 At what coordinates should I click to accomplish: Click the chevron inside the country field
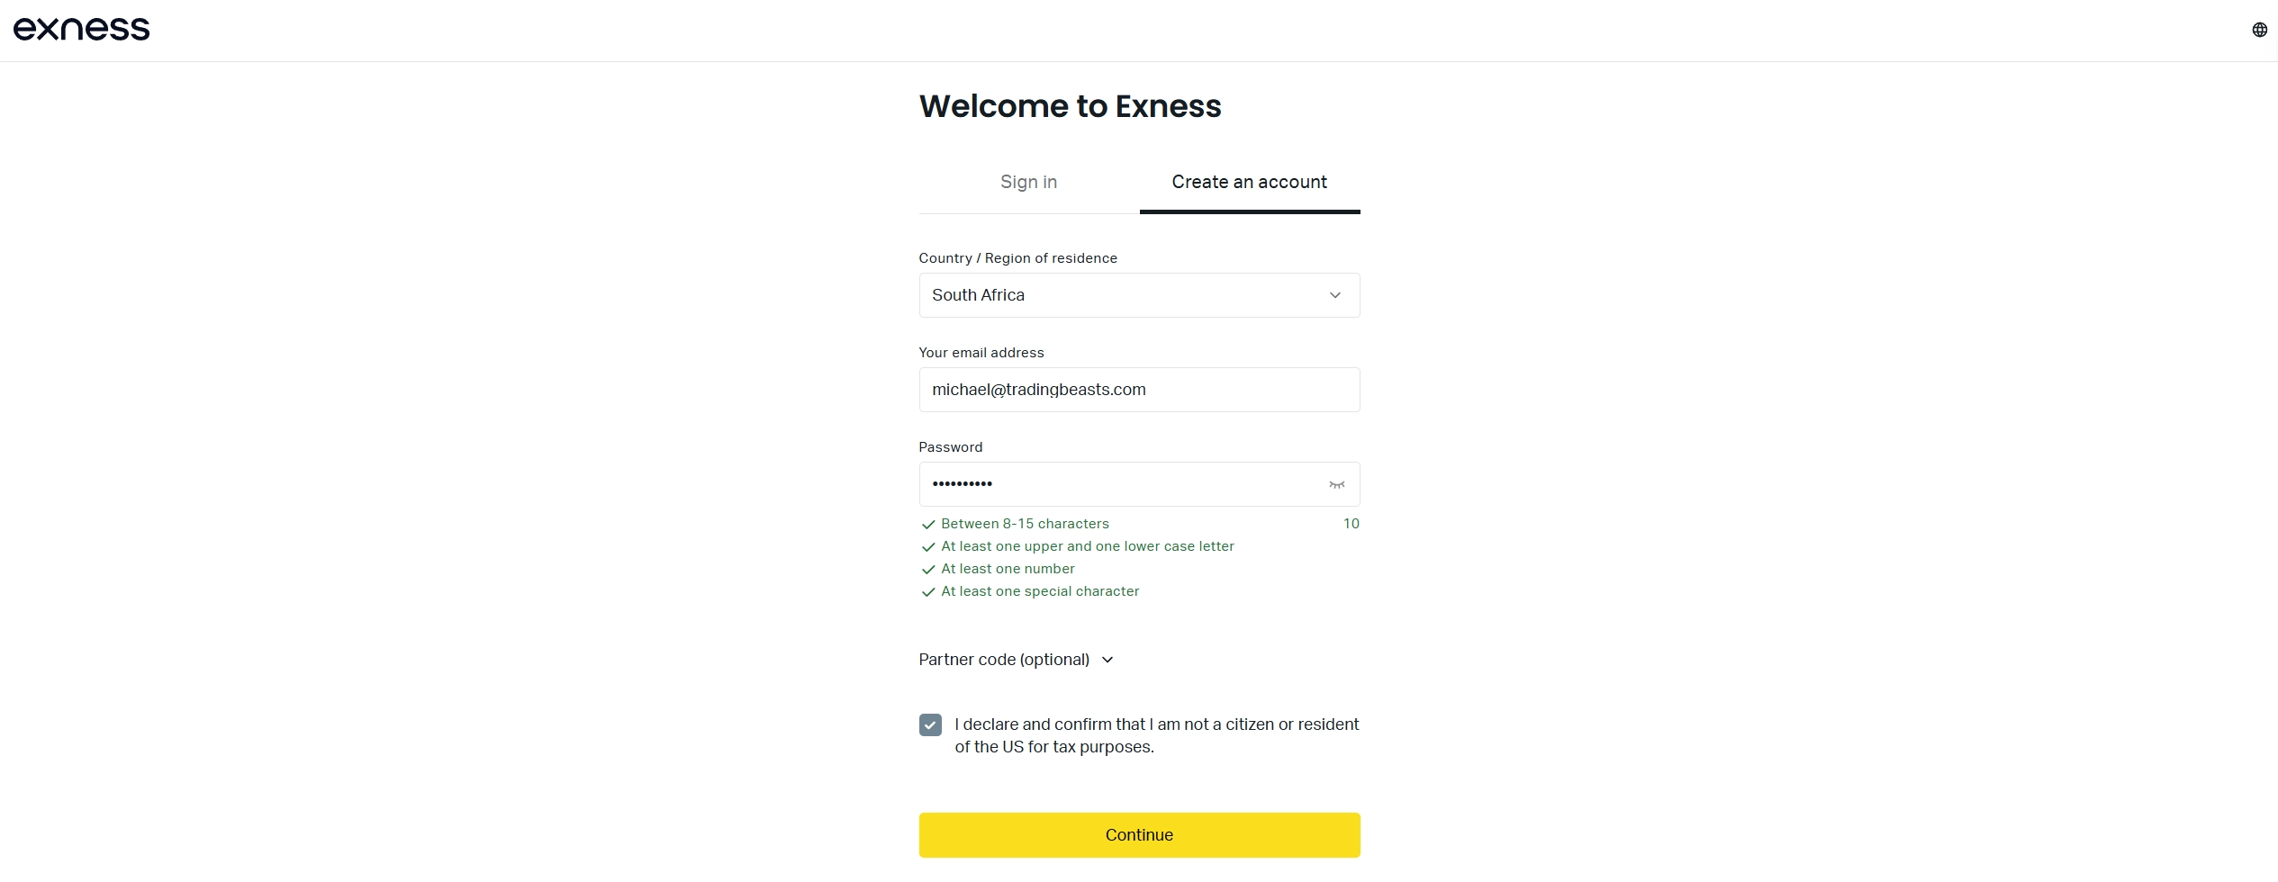tap(1335, 295)
